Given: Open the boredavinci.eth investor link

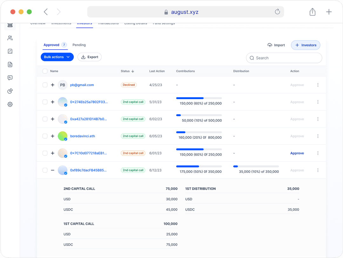Looking at the screenshot, I should [83, 136].
